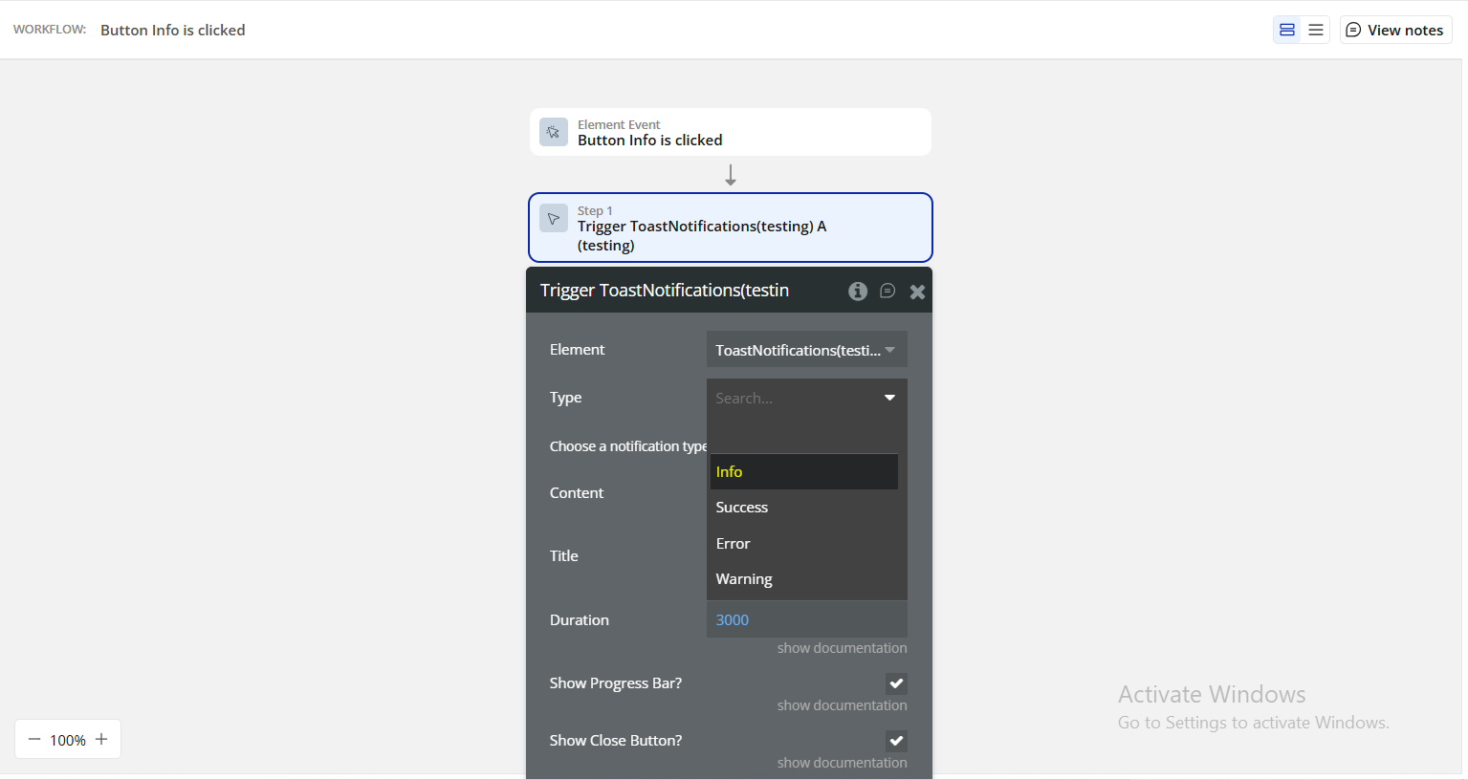Click the Element Event cursor icon
The height and width of the screenshot is (780, 1468).
click(554, 132)
